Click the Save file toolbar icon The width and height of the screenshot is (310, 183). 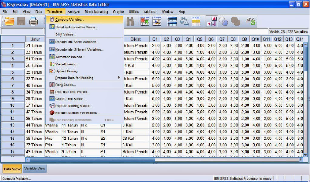21,21
